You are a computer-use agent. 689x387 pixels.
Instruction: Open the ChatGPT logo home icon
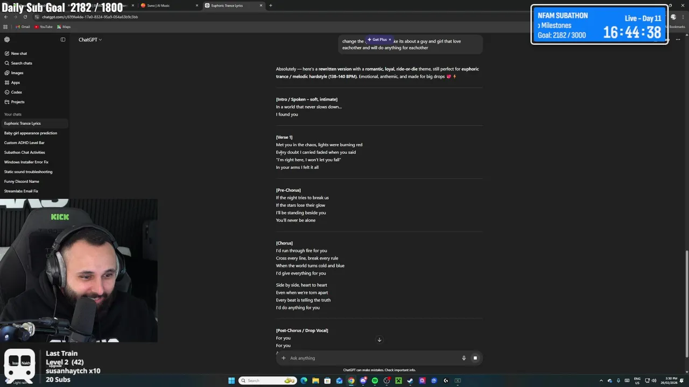coord(7,39)
